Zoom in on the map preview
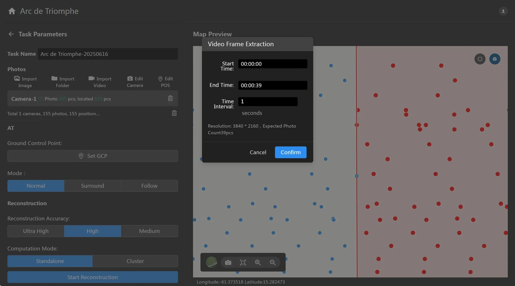 click(x=258, y=263)
